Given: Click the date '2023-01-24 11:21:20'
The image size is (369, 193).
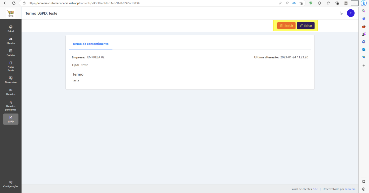Looking at the screenshot, I should point(294,57).
